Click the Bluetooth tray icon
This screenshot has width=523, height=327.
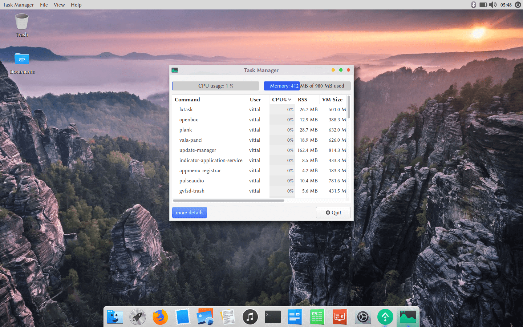point(474,5)
